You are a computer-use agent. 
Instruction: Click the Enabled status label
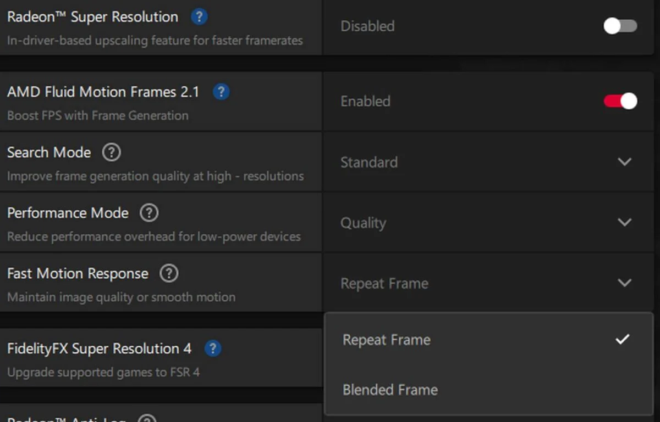(x=365, y=101)
